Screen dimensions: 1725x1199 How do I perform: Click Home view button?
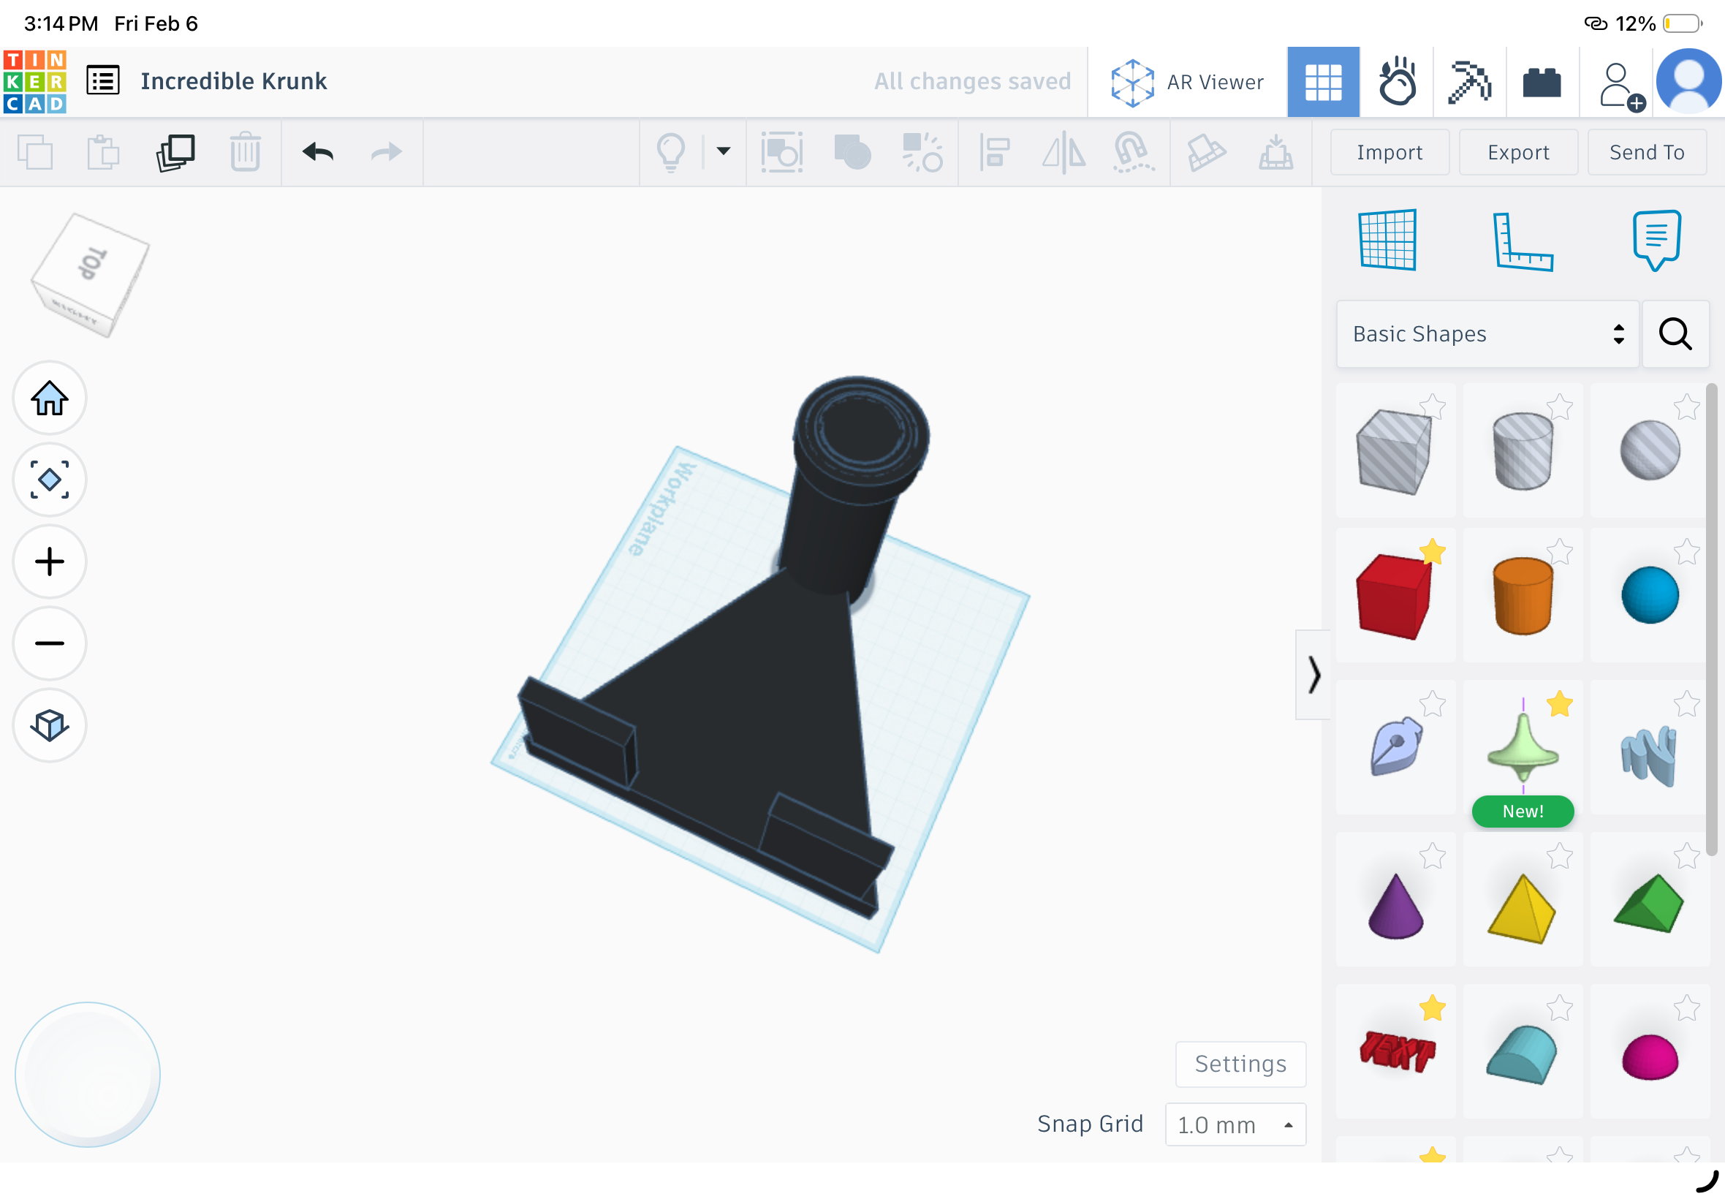[x=50, y=398]
